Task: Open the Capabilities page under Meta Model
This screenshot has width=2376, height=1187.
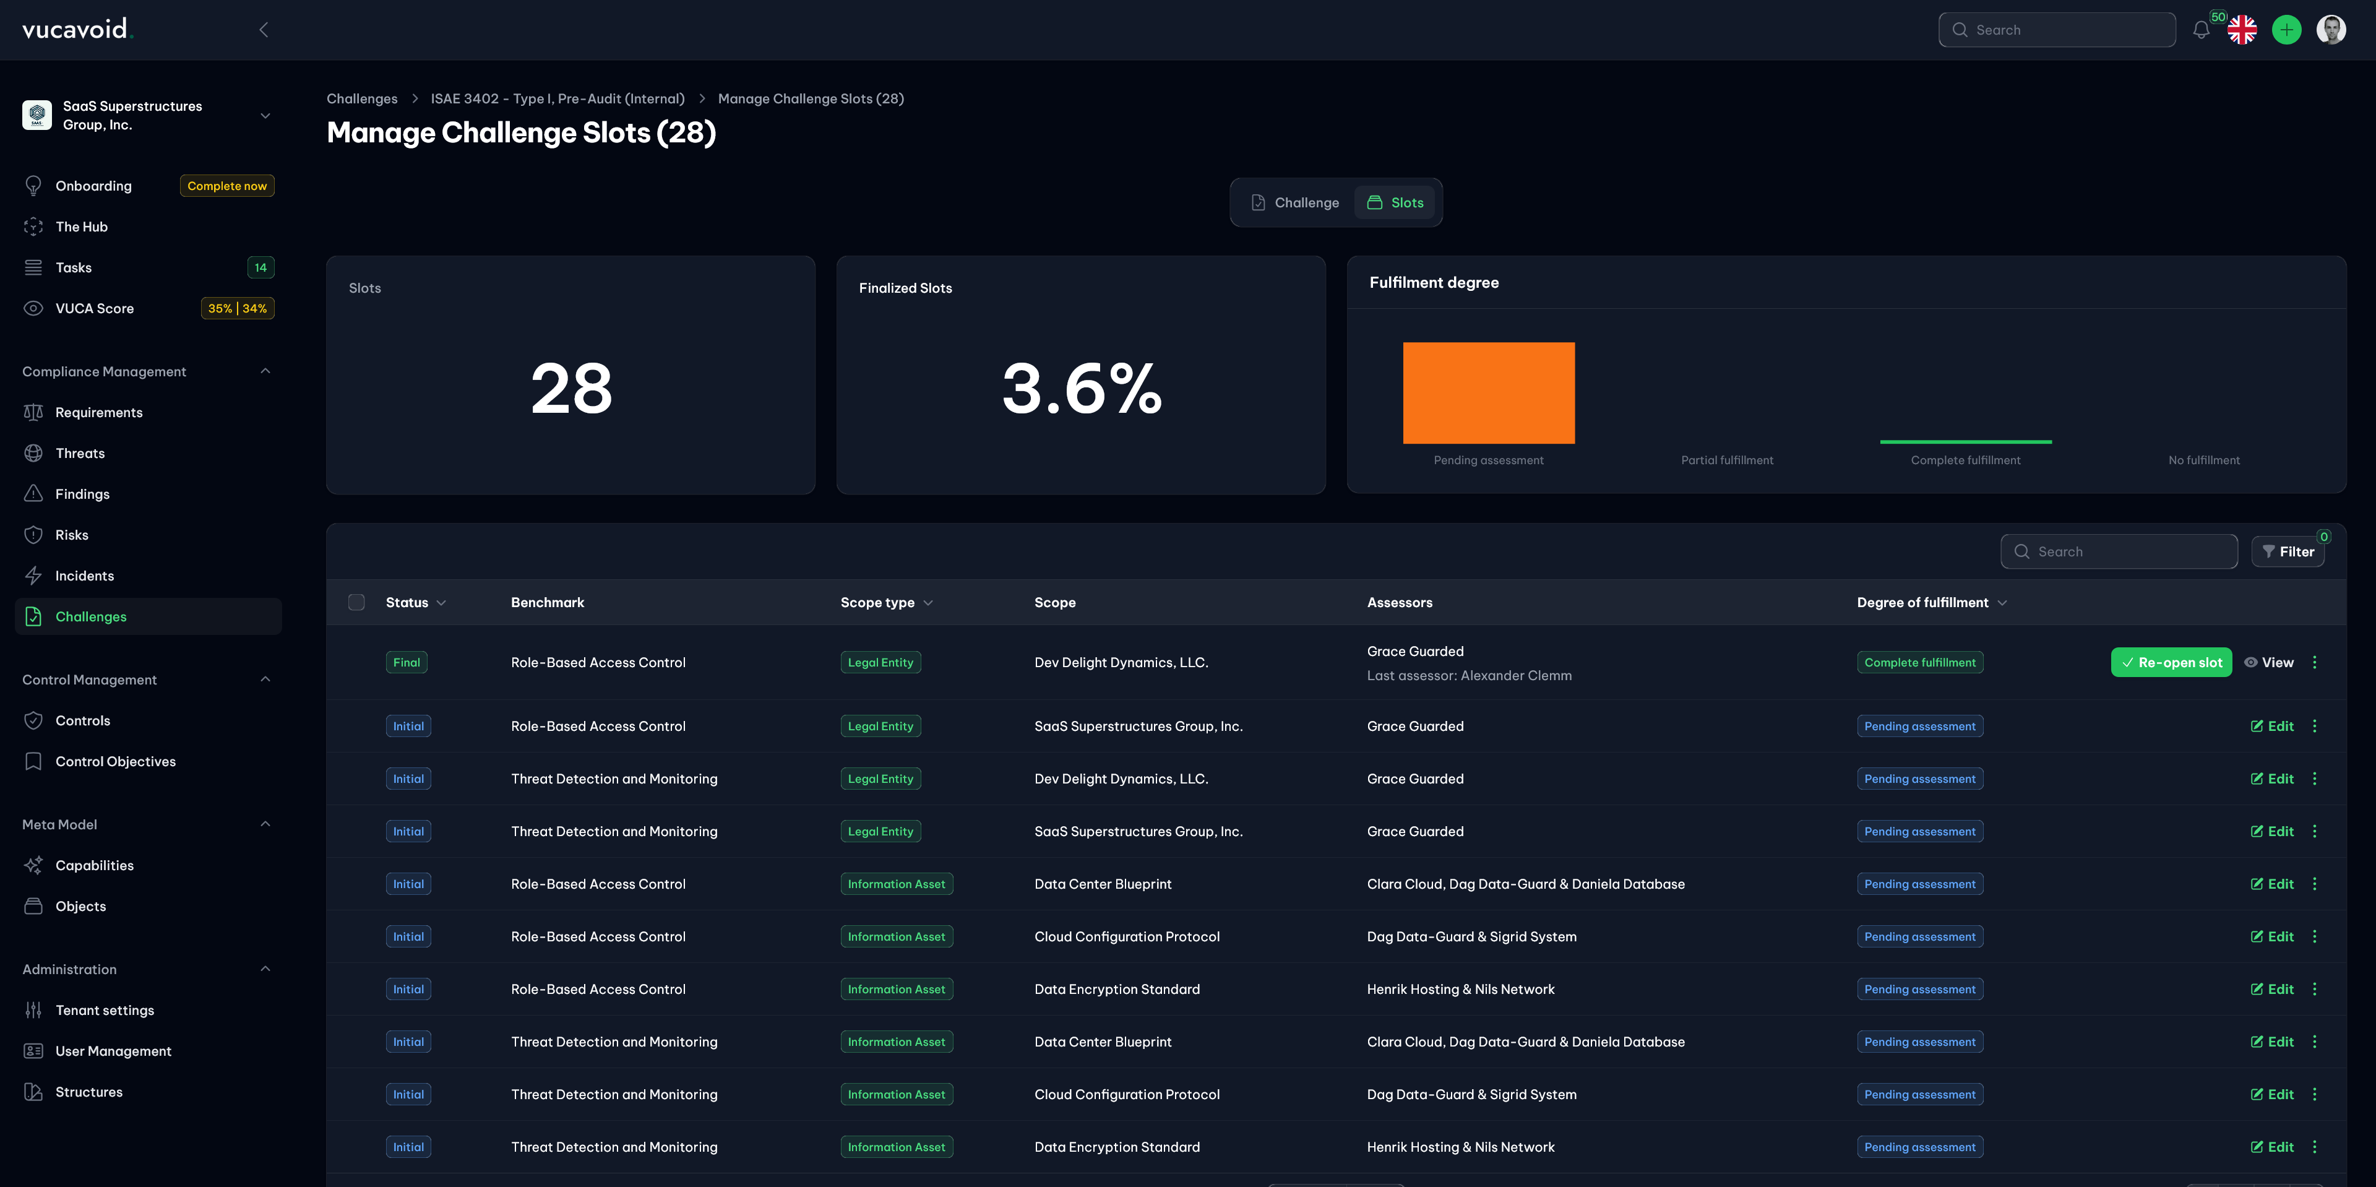Action: point(94,864)
